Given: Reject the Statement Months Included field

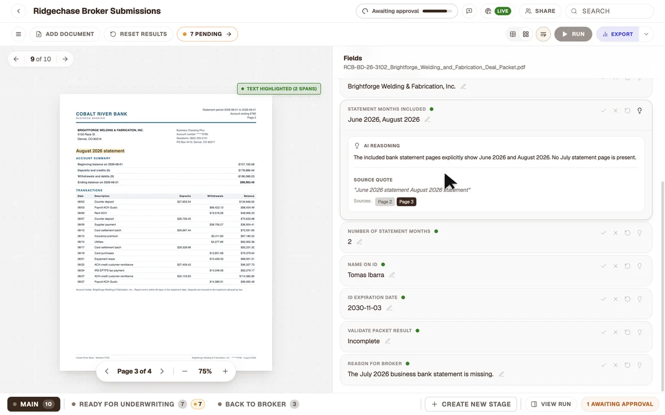Looking at the screenshot, I should pos(616,111).
